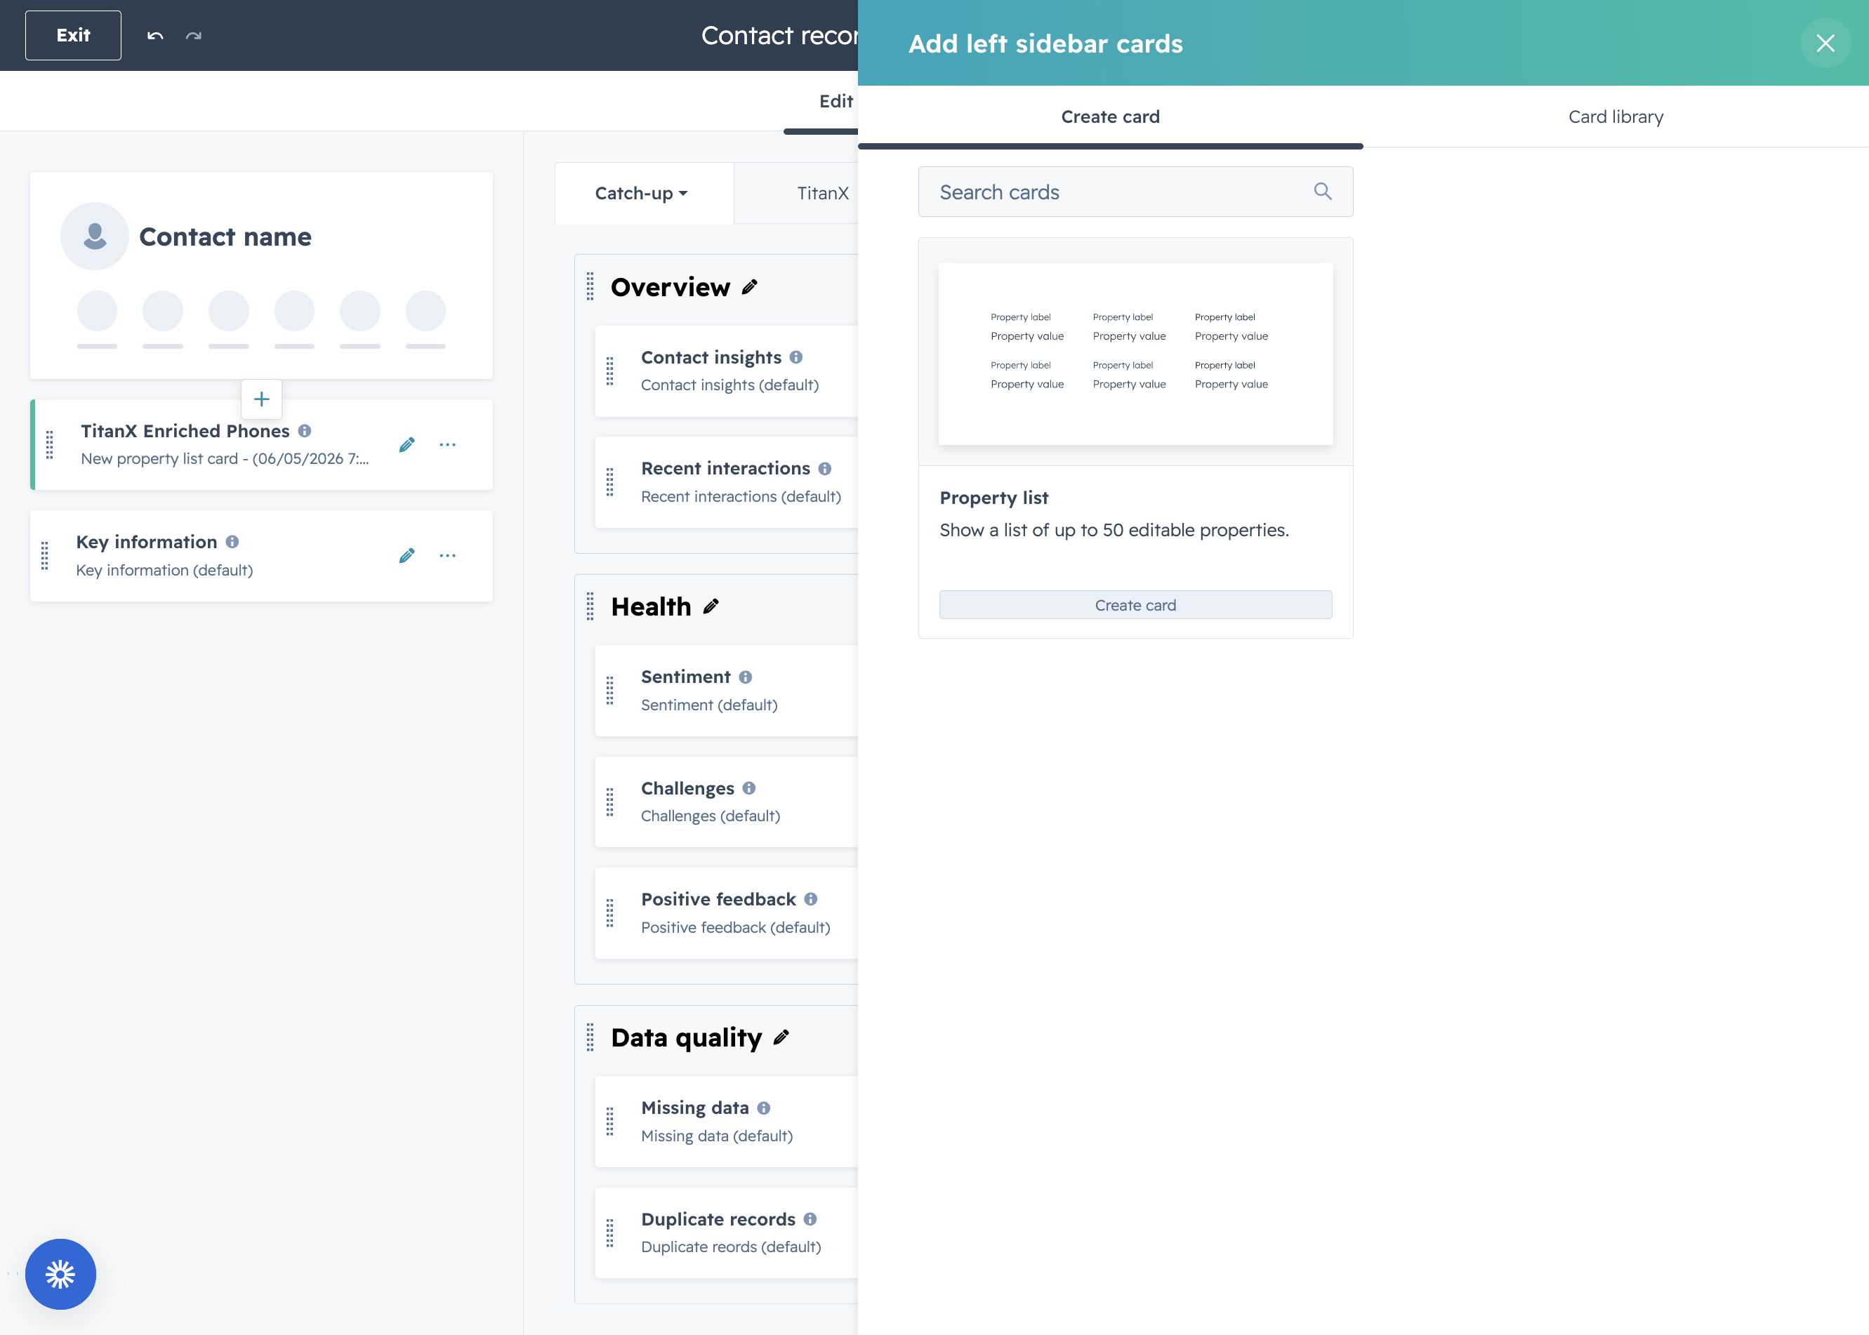The width and height of the screenshot is (1869, 1335).
Task: Select the Edit tab
Action: 836,101
